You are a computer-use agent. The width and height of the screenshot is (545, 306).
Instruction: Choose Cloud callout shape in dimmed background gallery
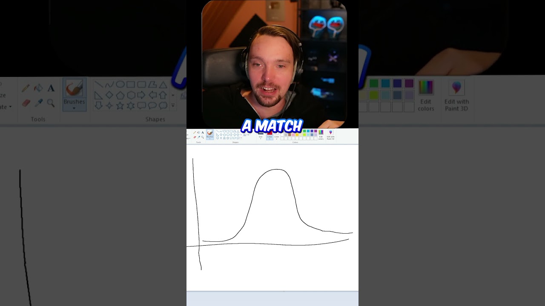tap(163, 105)
